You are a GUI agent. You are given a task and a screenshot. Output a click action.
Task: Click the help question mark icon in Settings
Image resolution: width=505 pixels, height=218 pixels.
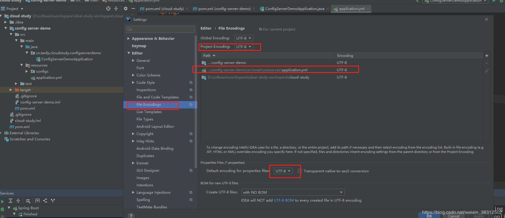point(131,216)
